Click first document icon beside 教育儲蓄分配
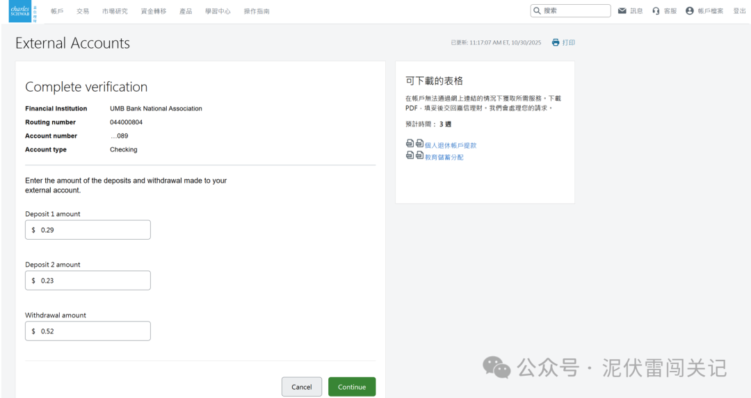This screenshot has width=751, height=398. pyautogui.click(x=410, y=155)
